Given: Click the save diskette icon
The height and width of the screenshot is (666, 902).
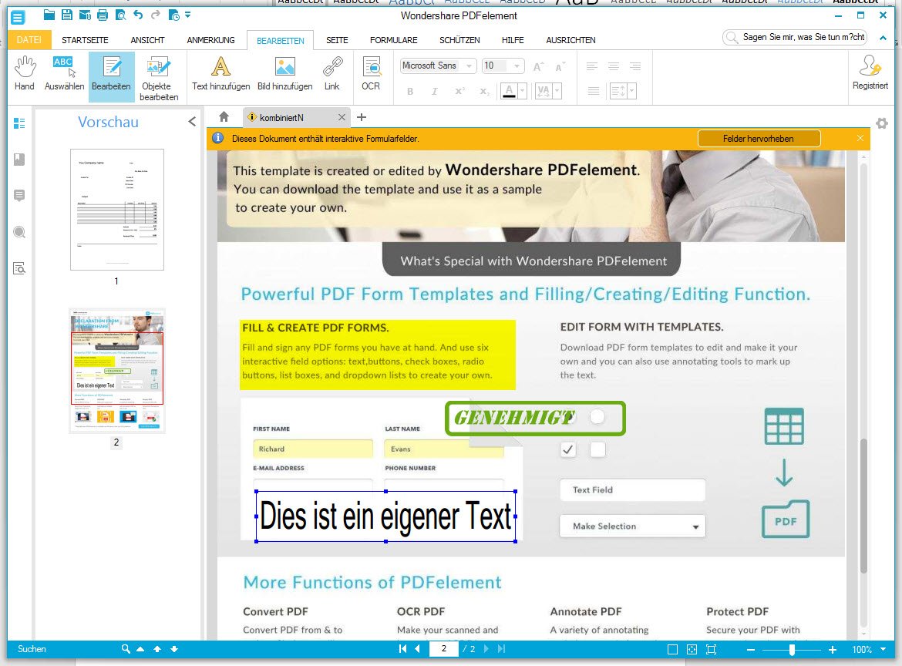Looking at the screenshot, I should tap(67, 15).
